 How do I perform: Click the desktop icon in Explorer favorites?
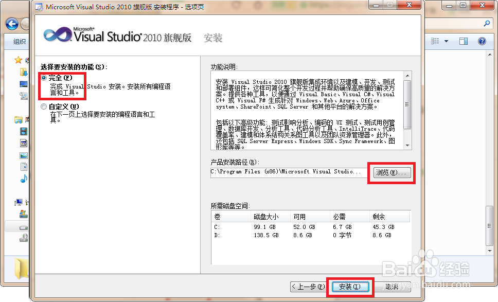tap(24, 84)
